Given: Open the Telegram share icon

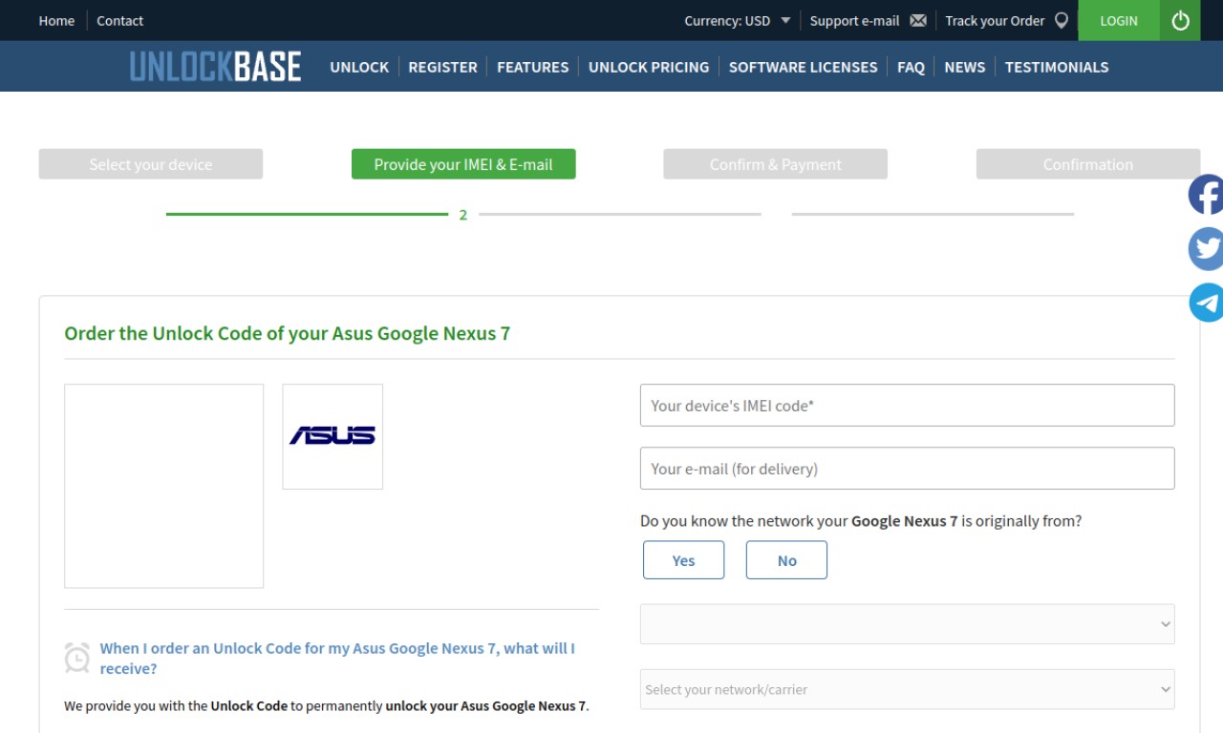Looking at the screenshot, I should (1207, 303).
